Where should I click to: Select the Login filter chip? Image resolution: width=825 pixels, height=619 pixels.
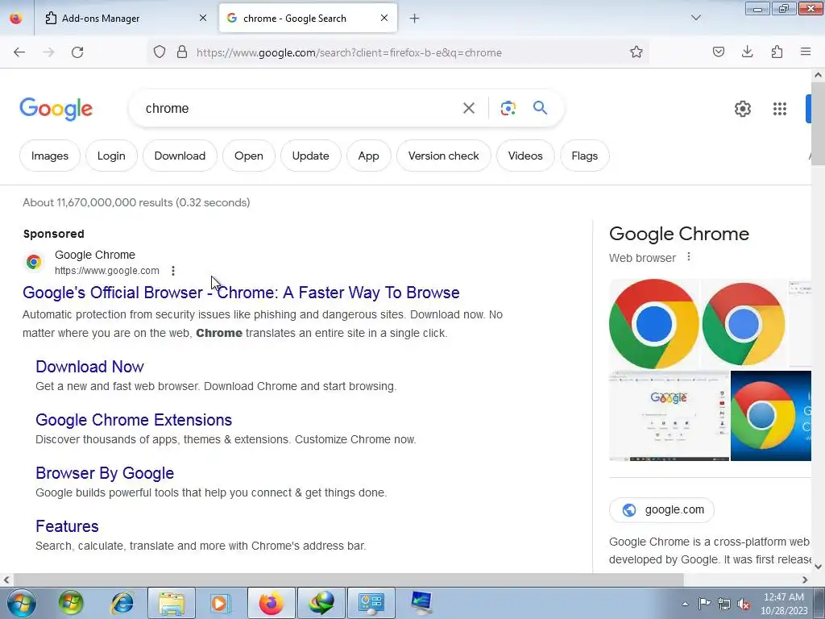(x=111, y=156)
